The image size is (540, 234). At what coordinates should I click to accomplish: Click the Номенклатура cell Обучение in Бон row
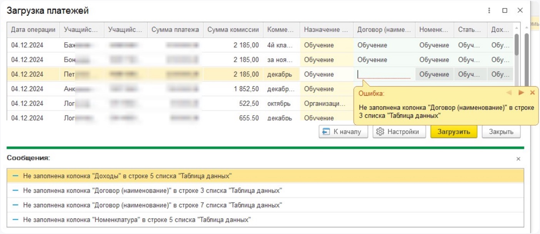click(434, 60)
